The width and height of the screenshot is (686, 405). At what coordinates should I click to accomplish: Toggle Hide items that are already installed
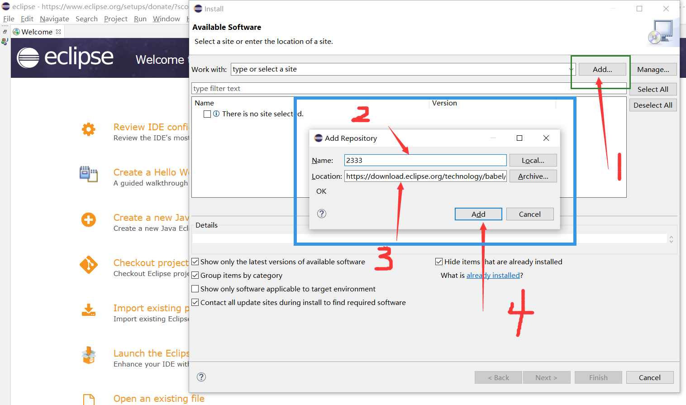pos(439,262)
